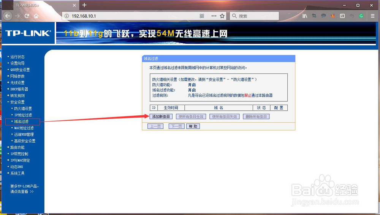Click the browser forward arrow
This screenshot has height=215, width=380.
coord(17,16)
